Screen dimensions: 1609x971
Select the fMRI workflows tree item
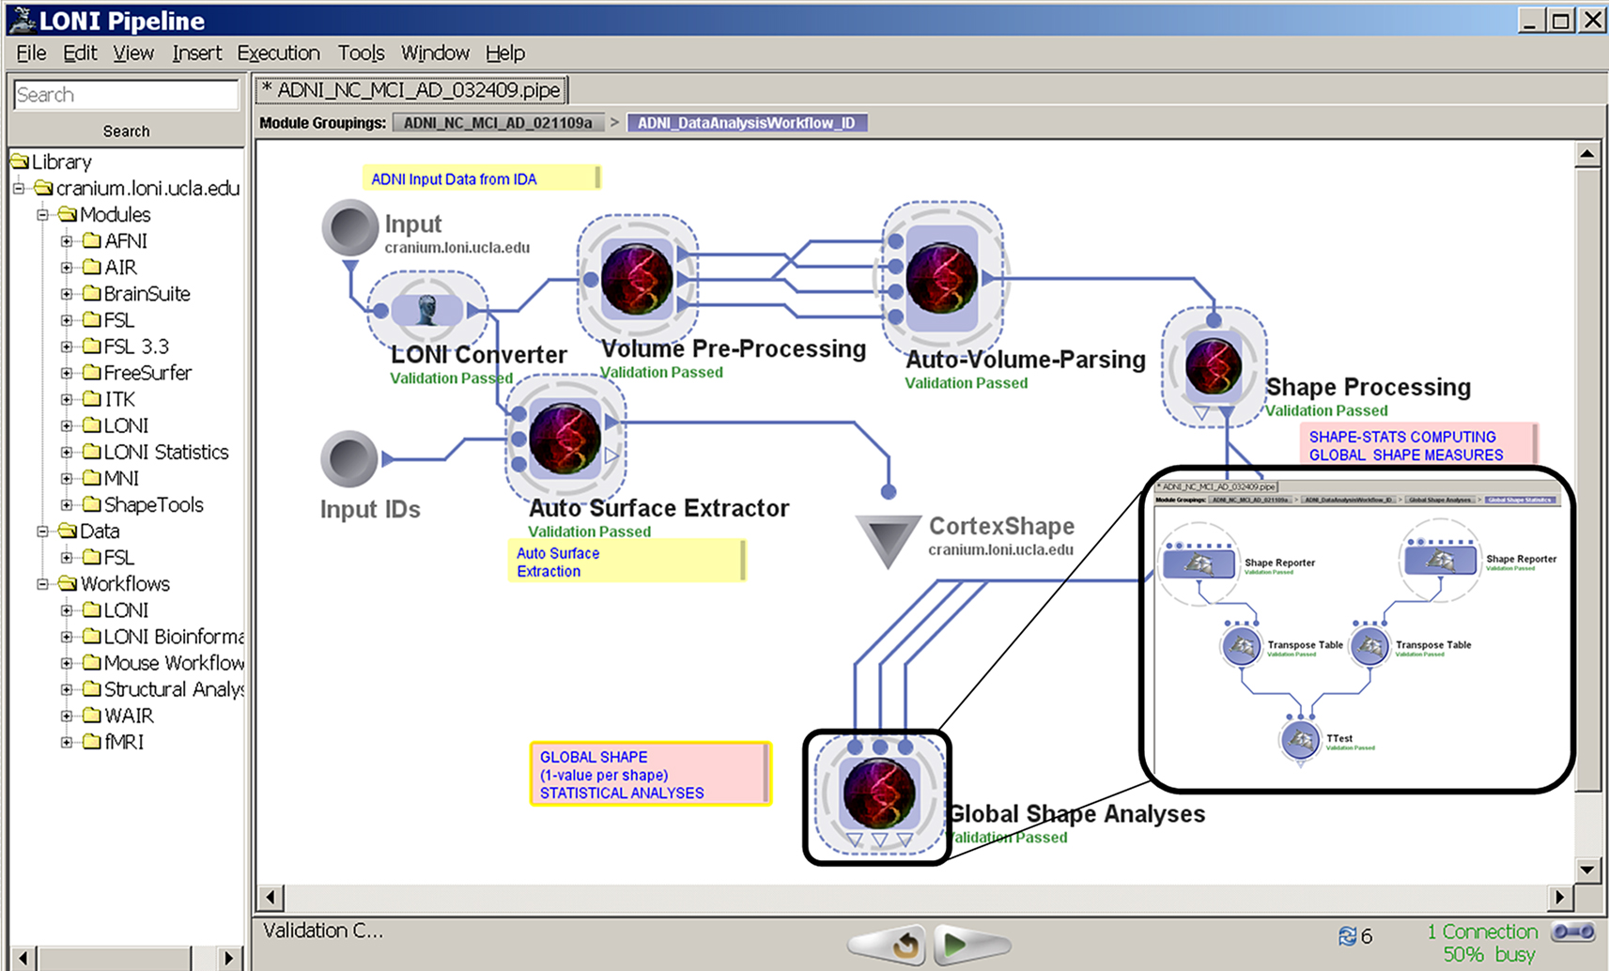tap(124, 742)
